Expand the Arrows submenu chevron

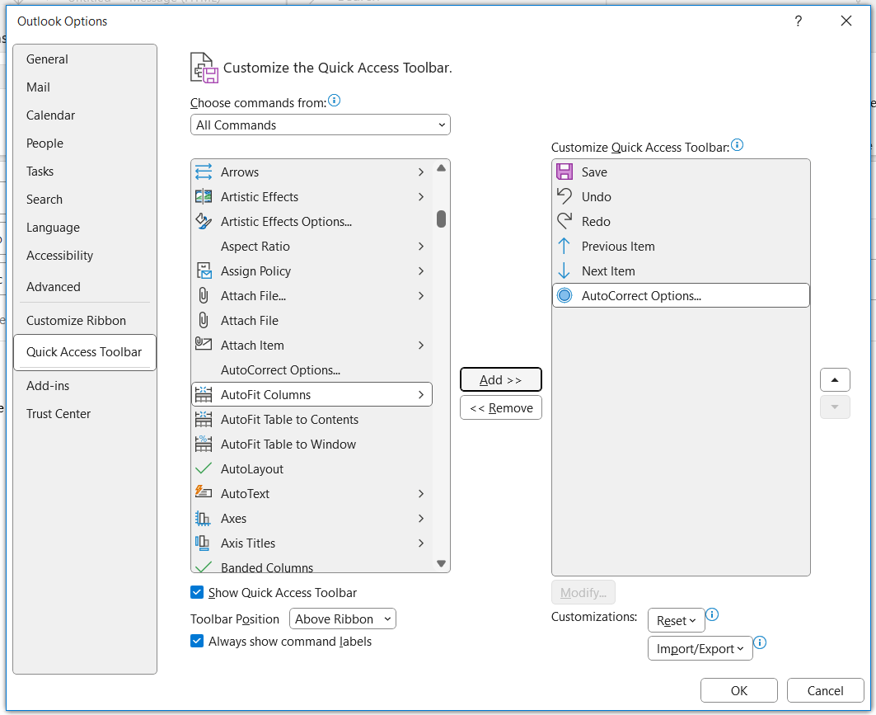pos(421,172)
